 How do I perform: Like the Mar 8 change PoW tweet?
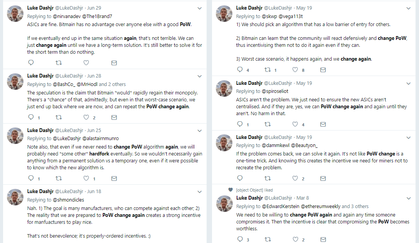coord(295,240)
